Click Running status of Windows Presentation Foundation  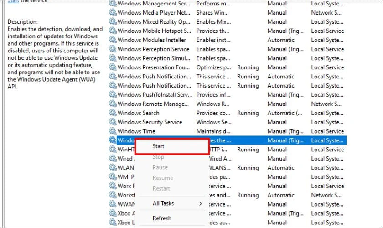tap(248, 67)
